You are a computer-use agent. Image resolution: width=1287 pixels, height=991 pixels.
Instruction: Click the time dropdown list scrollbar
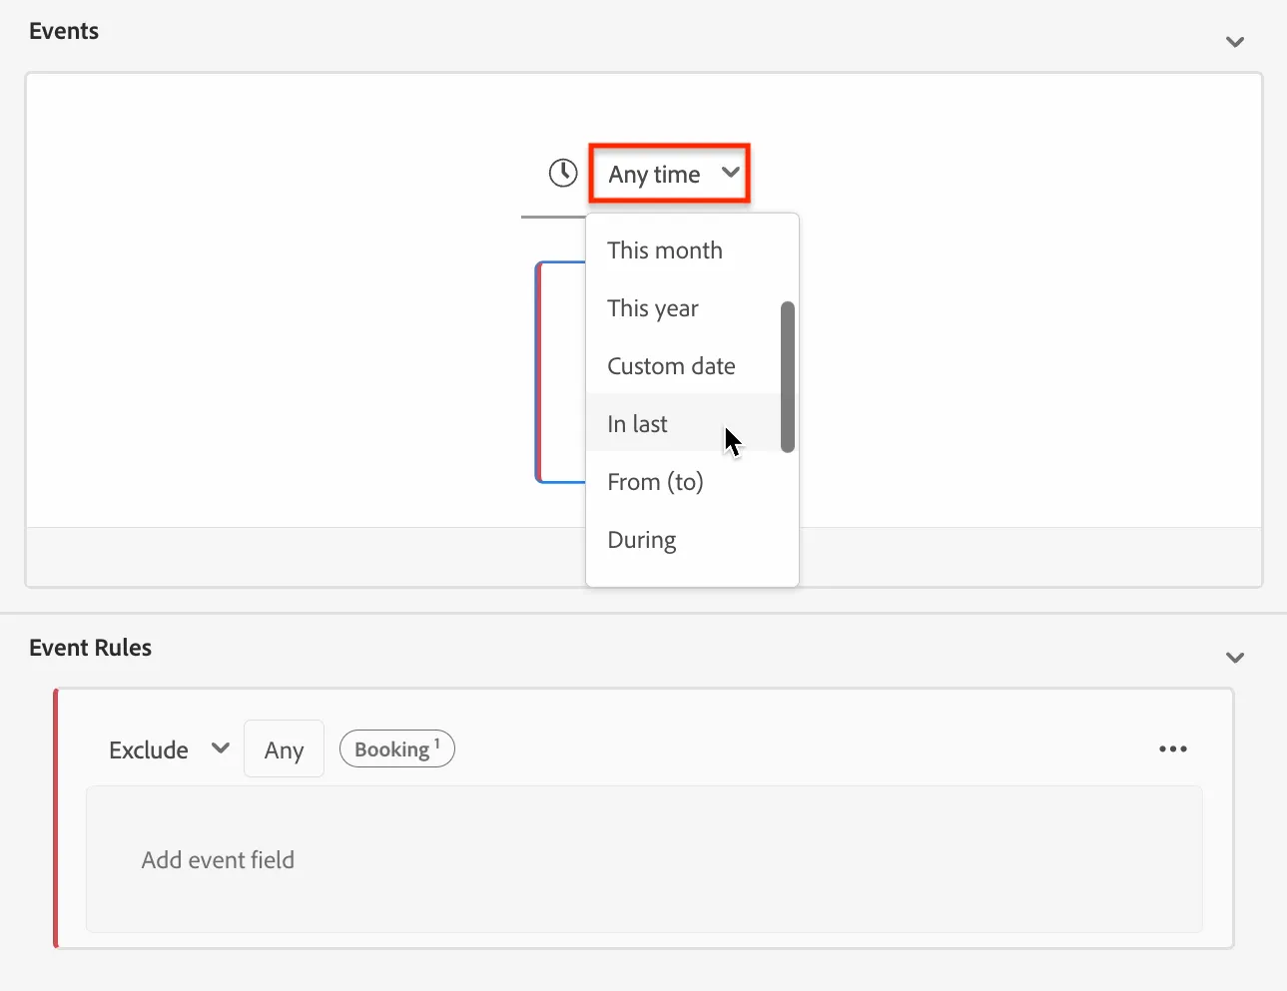coord(788,376)
